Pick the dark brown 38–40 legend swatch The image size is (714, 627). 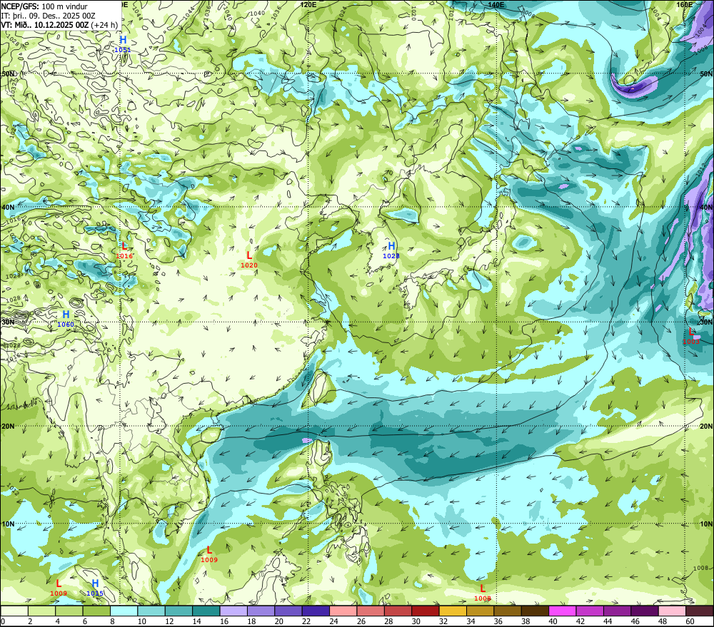pos(535,611)
